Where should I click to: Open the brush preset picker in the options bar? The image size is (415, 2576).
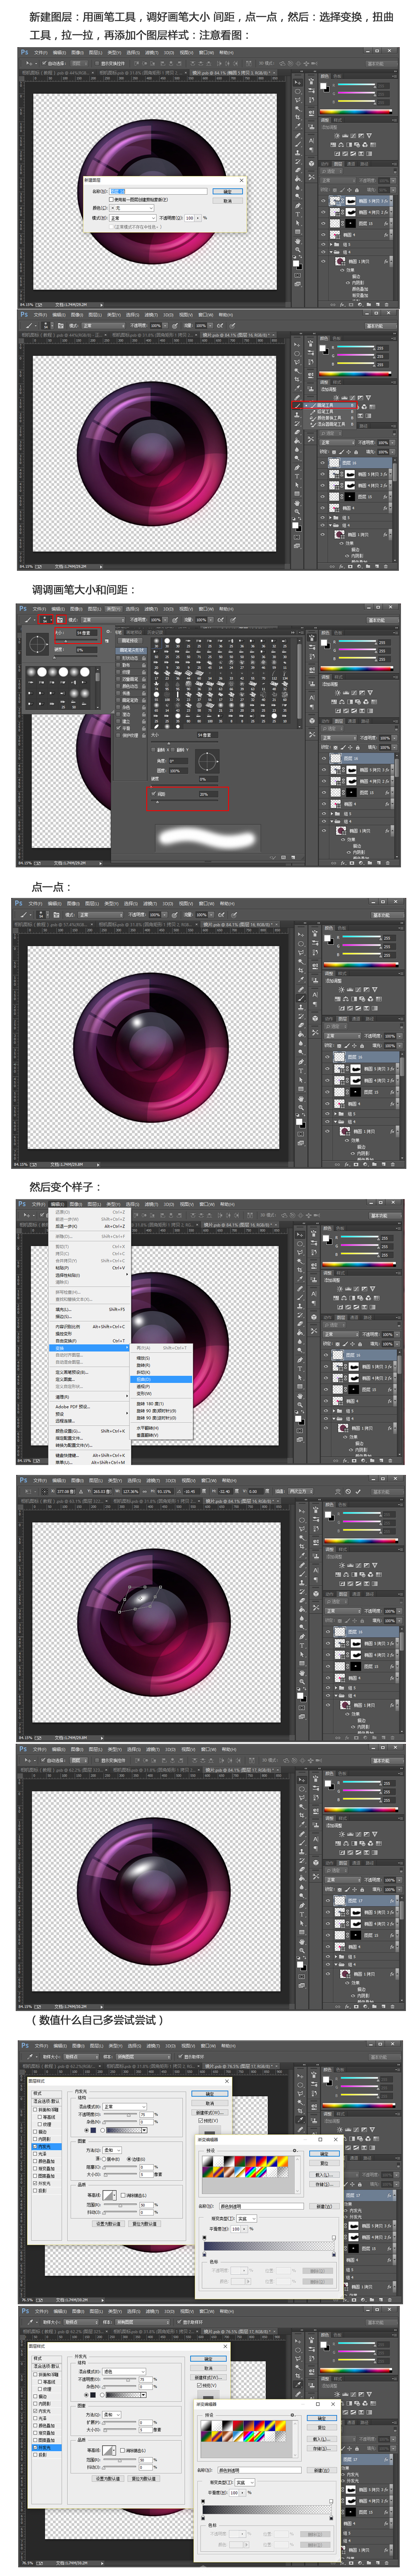(45, 620)
